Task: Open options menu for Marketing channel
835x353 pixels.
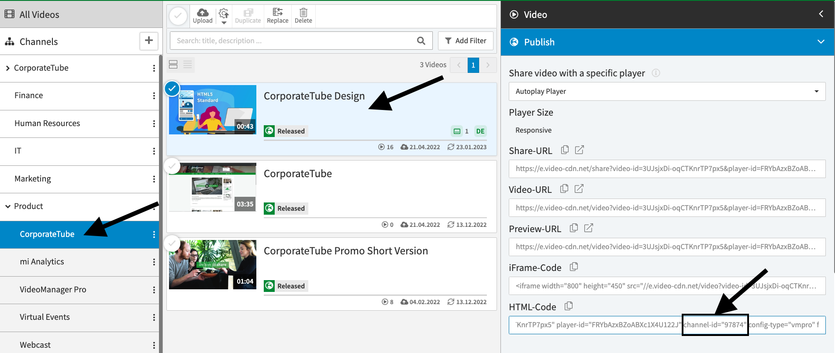Action: tap(154, 179)
